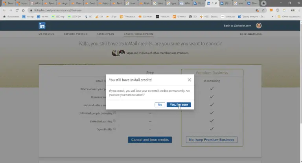Select the Cancel Subscription tab
Screen dimensions: 302x163
(x=138, y=34)
